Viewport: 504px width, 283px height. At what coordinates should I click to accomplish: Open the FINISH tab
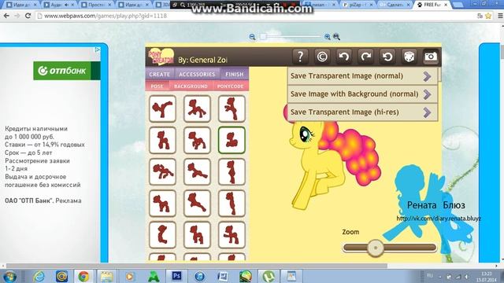click(x=235, y=74)
